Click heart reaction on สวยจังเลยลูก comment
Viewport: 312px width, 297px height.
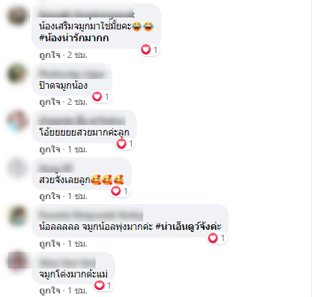119,191
